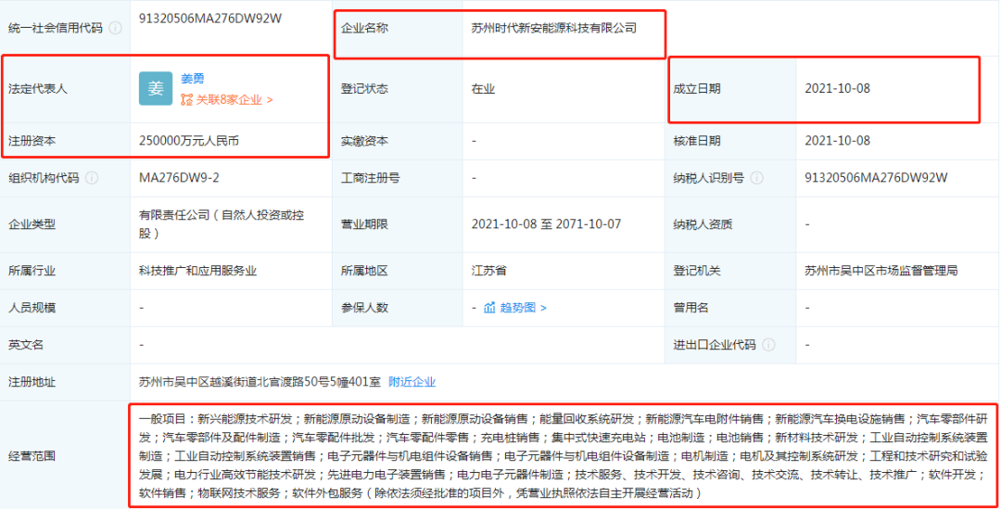This screenshot has height=509, width=1001.
Task: Click taxpayer ID value next to 纳税人识别号
Action: coord(876,177)
